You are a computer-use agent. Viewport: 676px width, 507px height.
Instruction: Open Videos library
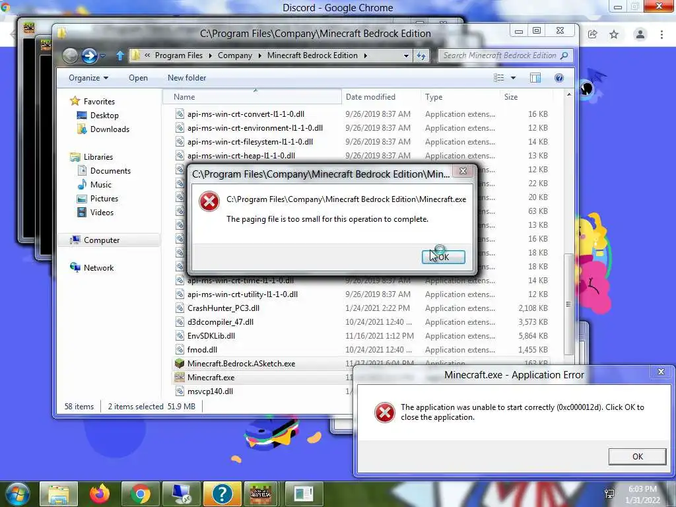pos(102,212)
